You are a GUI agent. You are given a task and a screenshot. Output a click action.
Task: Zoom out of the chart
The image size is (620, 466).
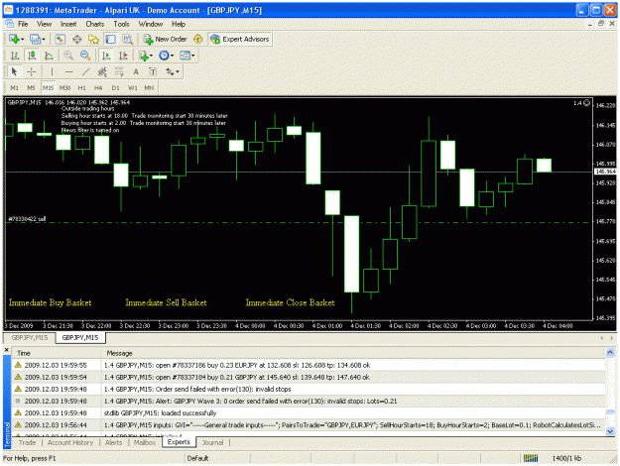[x=85, y=56]
